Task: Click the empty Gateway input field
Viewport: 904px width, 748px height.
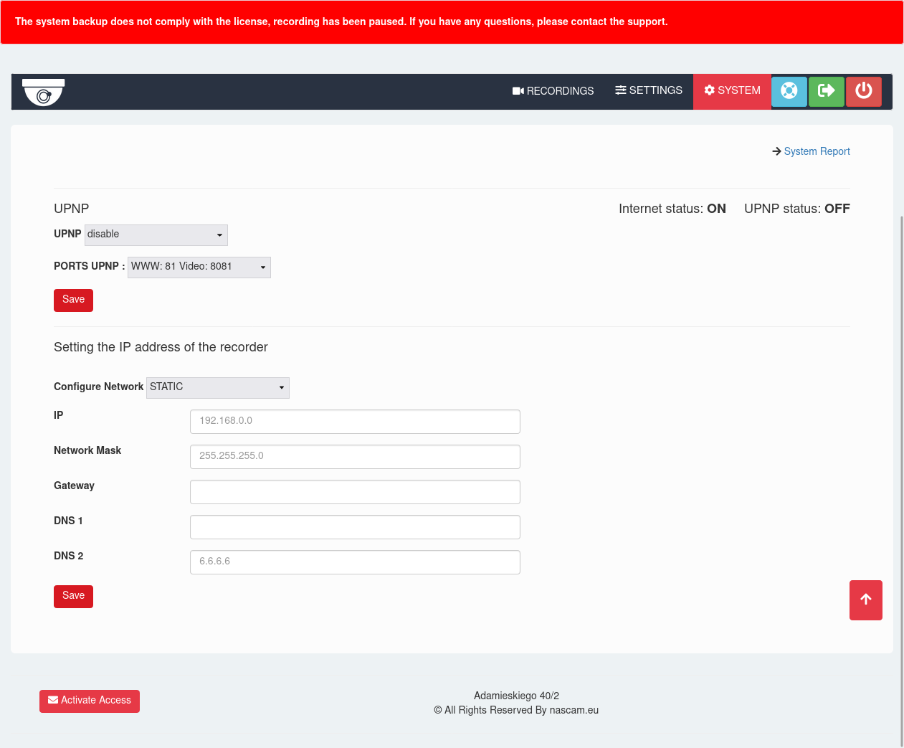Action: pyautogui.click(x=355, y=491)
